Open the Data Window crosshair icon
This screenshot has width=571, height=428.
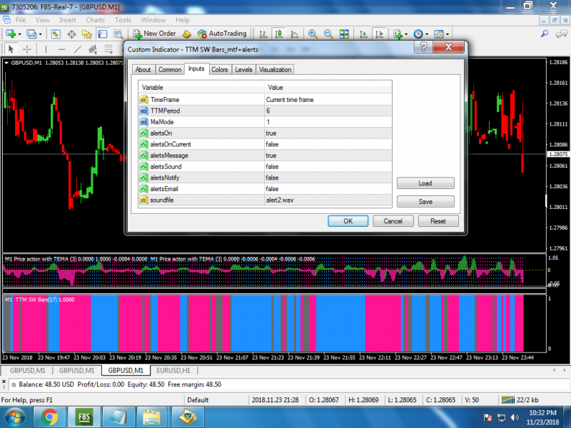click(71, 34)
